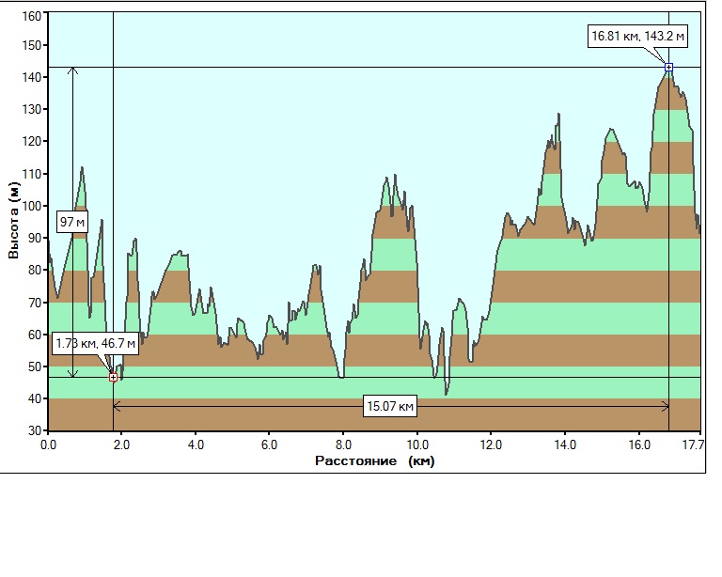Screen dimensions: 722x577
Task: Click the bottom arrowhead of the 97 м span
Action: 72,373
